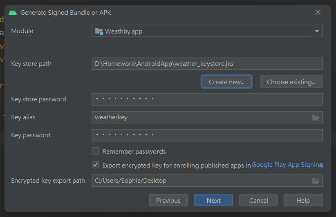Viewport: 336px width, 217px height.
Task: Click the Create new... keystore button
Action: coord(226,82)
